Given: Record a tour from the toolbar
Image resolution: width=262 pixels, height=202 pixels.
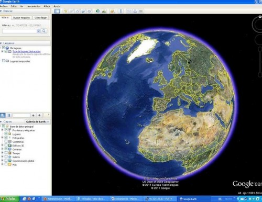Looking at the screenshot, I should coord(90,11).
